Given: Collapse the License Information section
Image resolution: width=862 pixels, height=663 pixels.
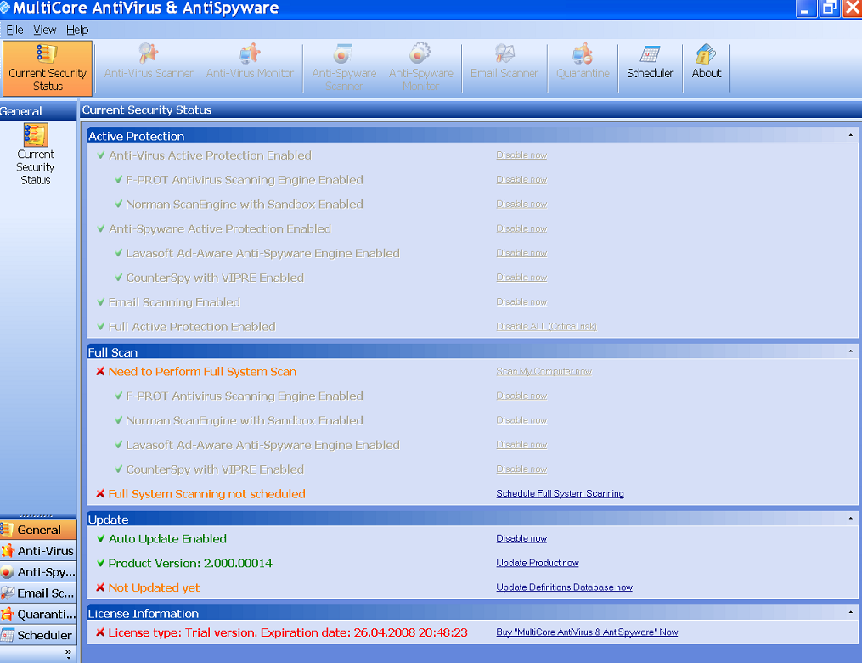Looking at the screenshot, I should tap(850, 612).
